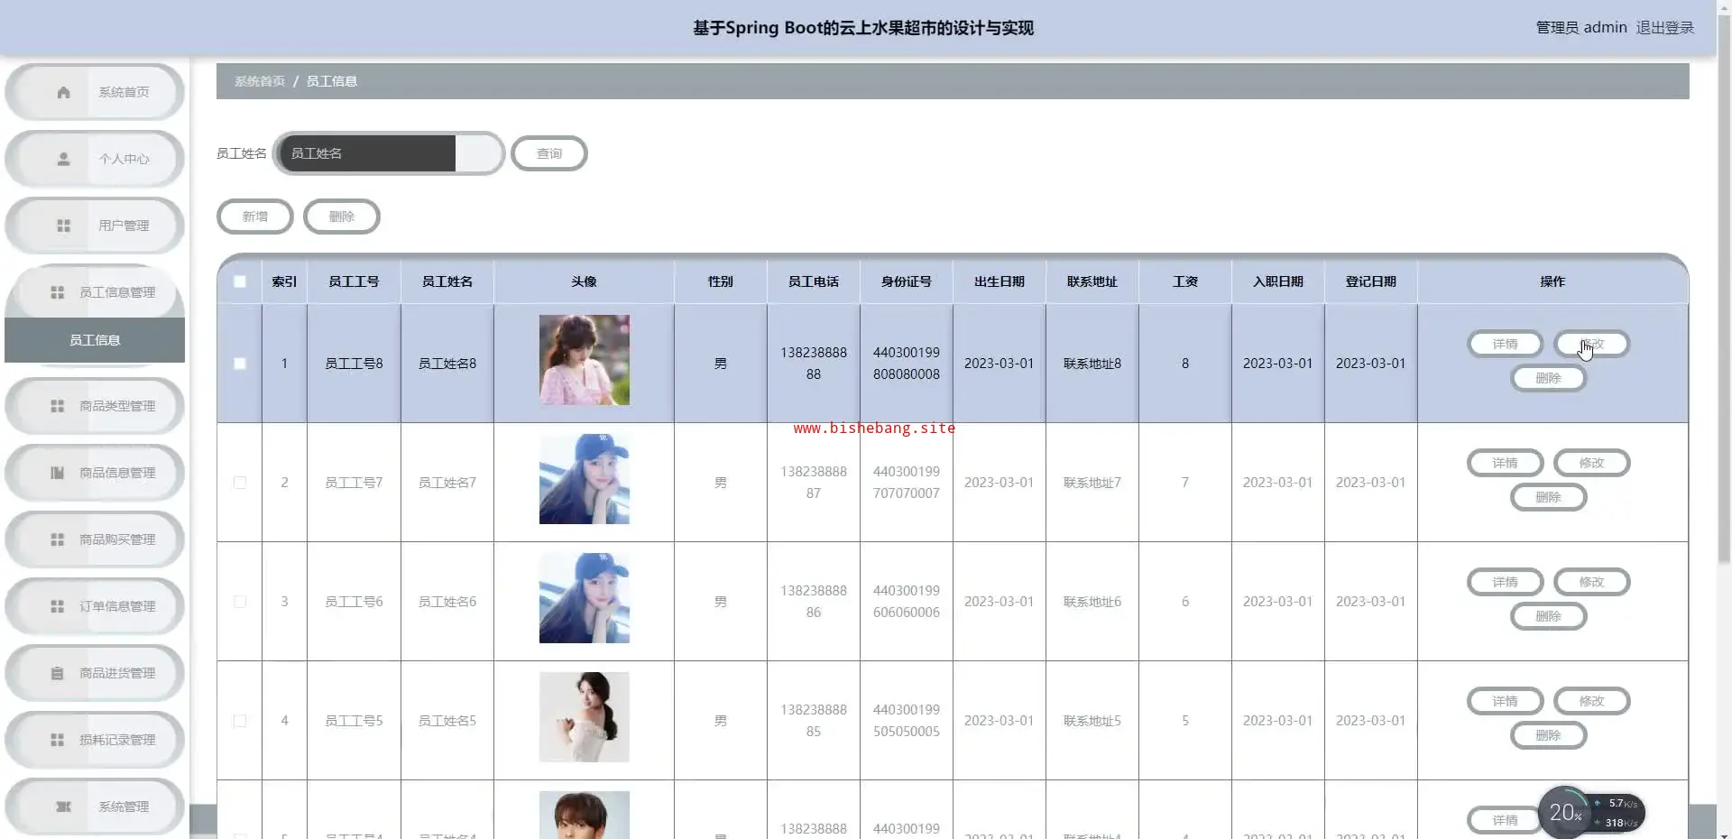Click the icon beside 商品信息管理
Image resolution: width=1732 pixels, height=839 pixels.
point(57,473)
